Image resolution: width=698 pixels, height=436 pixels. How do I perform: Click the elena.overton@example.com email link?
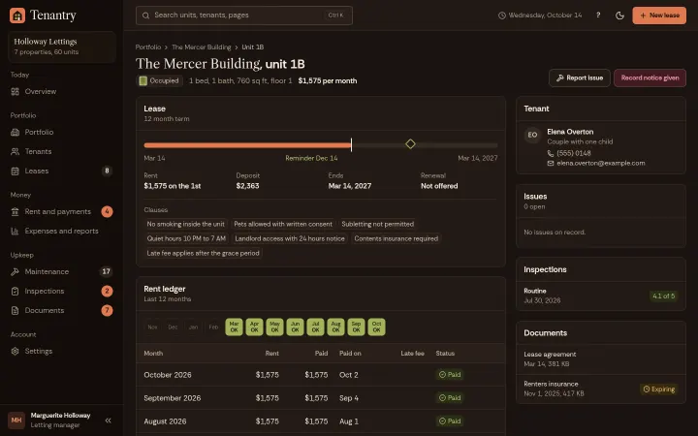pos(600,164)
